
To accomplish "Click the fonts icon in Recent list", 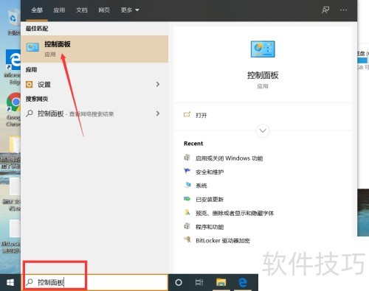I will point(187,212).
